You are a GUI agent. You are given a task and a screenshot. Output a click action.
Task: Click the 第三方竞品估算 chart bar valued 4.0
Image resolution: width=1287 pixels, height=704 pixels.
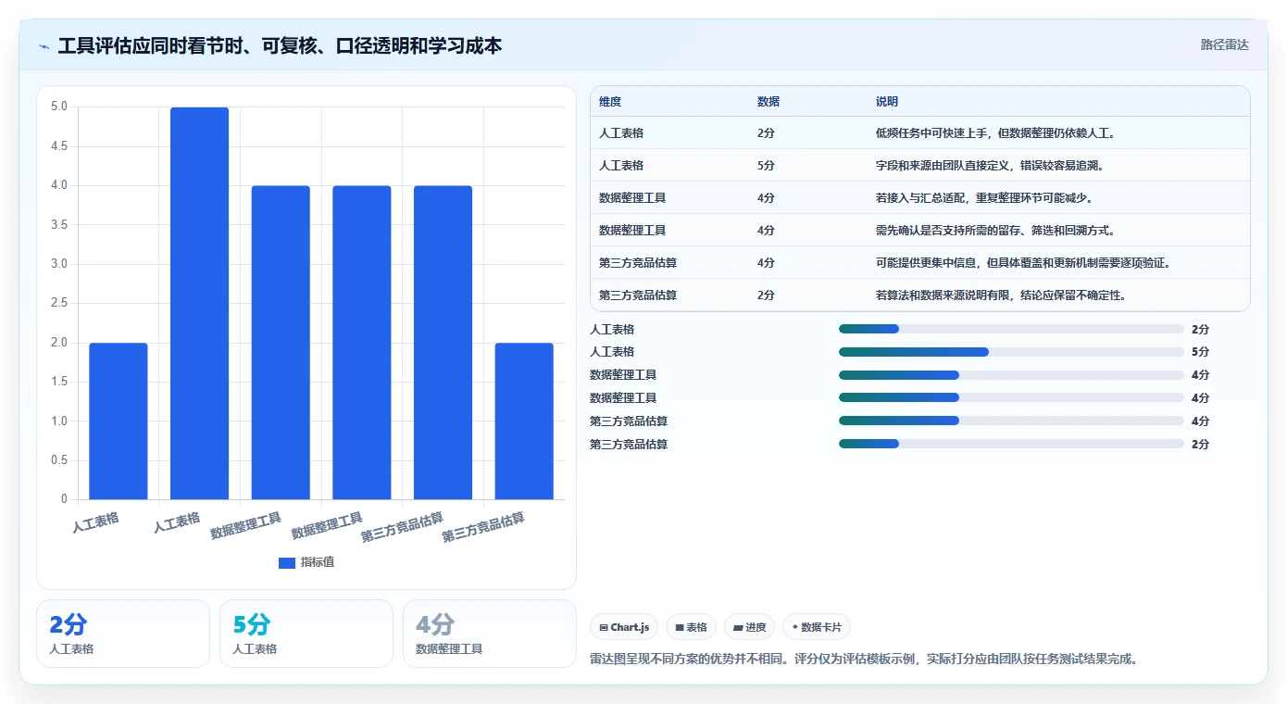(443, 343)
